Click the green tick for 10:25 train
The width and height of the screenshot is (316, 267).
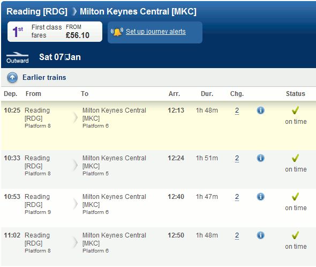point(295,110)
